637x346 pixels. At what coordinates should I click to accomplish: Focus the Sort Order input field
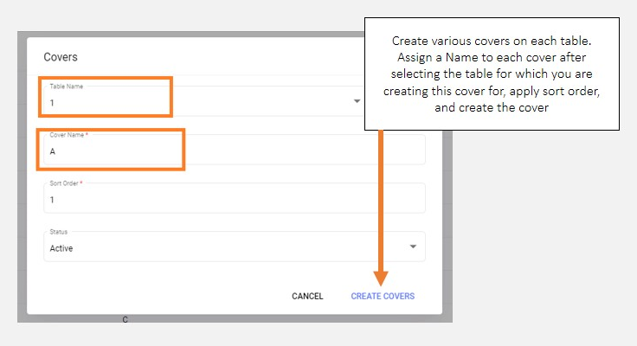234,200
